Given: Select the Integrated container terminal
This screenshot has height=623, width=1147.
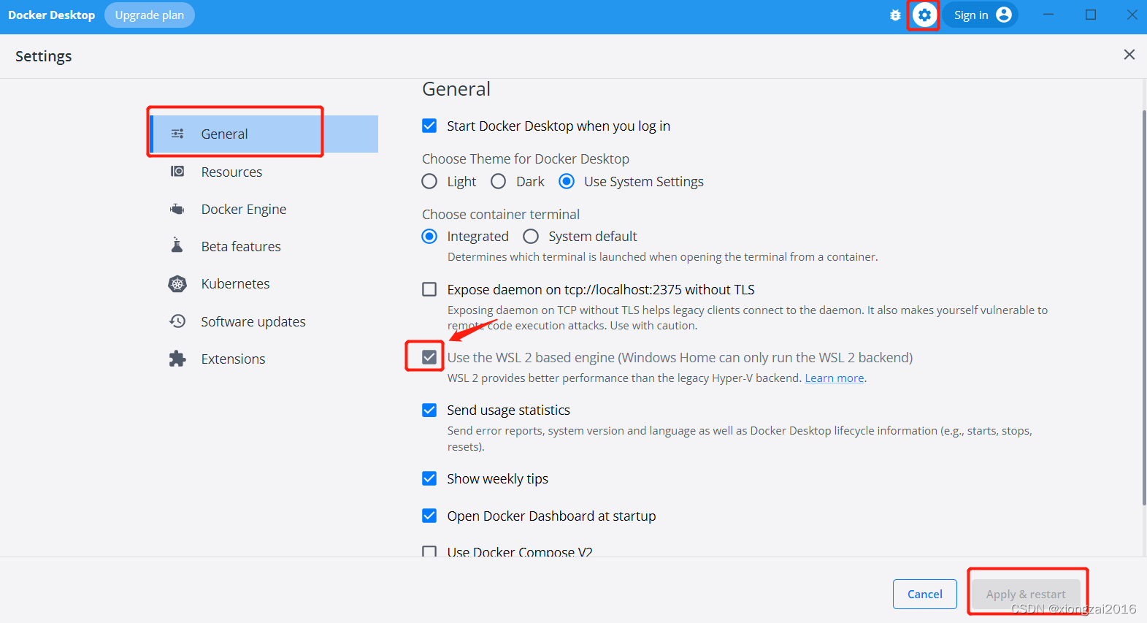Looking at the screenshot, I should [x=429, y=236].
